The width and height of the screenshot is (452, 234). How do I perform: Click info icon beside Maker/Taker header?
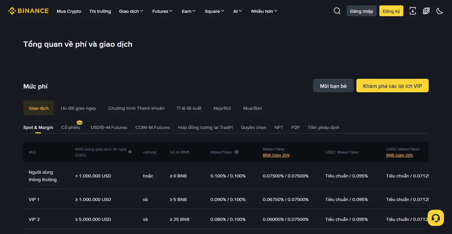click(237, 152)
